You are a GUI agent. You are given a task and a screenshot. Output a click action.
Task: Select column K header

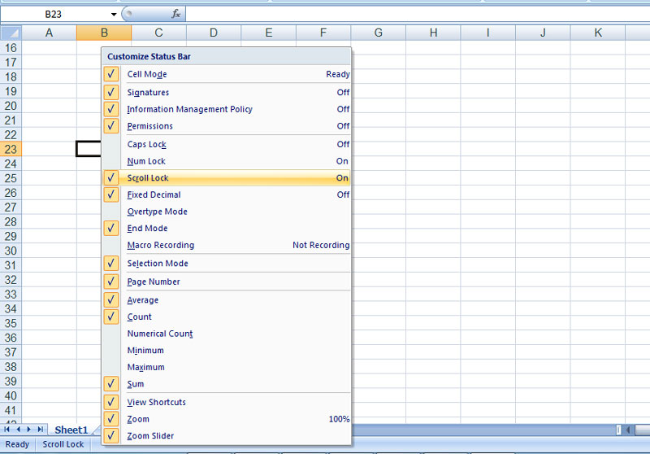coord(598,33)
